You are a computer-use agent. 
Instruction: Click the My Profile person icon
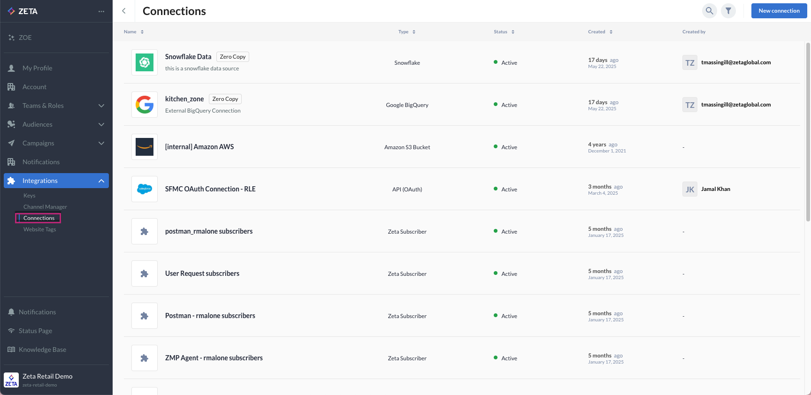pyautogui.click(x=11, y=68)
